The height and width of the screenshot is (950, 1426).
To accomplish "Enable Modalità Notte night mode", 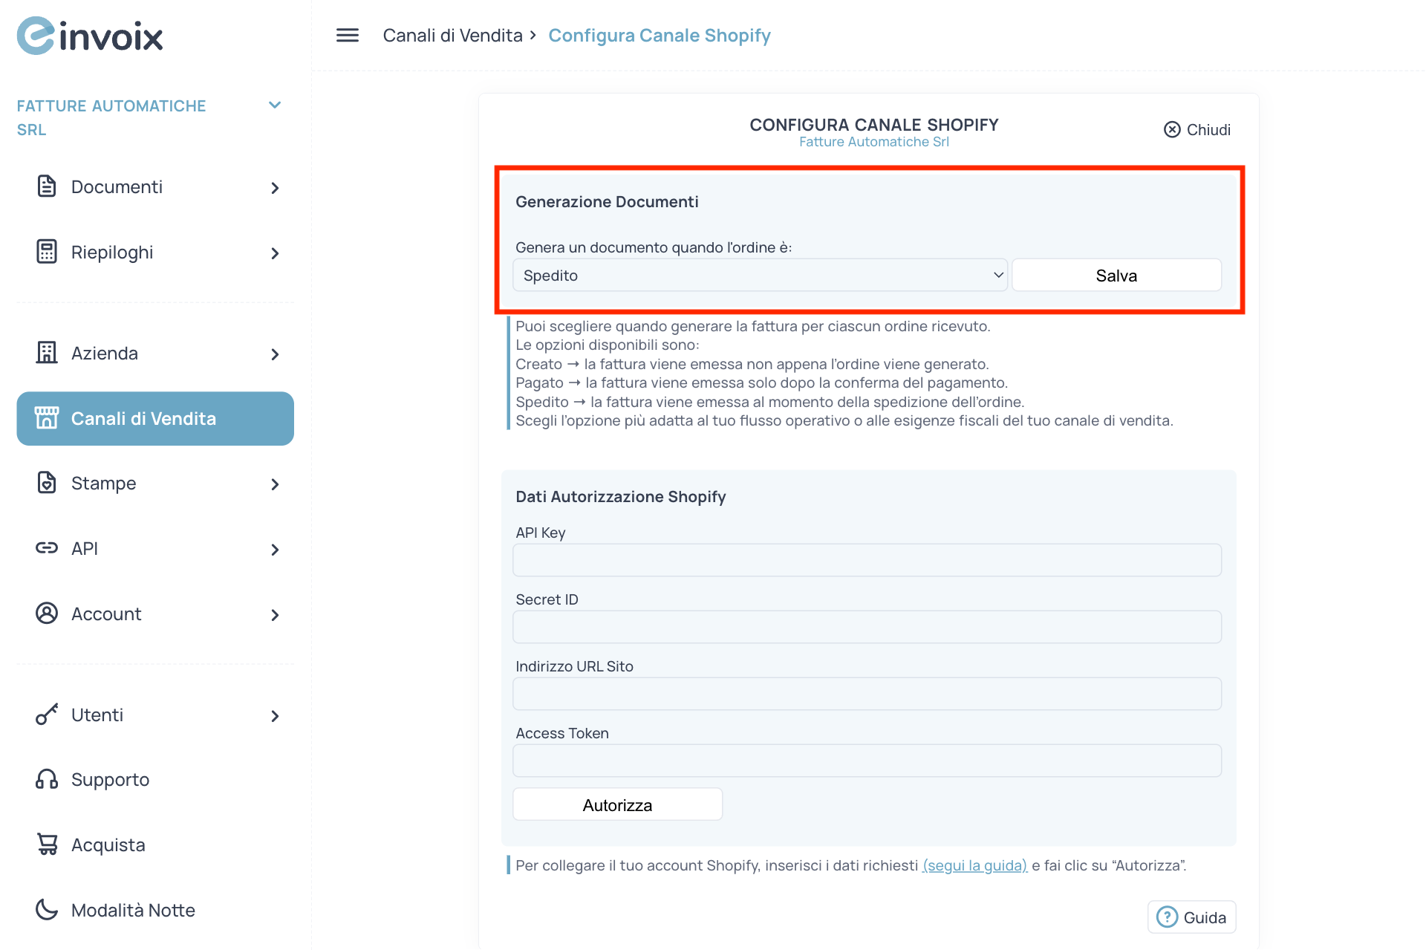I will click(x=47, y=909).
